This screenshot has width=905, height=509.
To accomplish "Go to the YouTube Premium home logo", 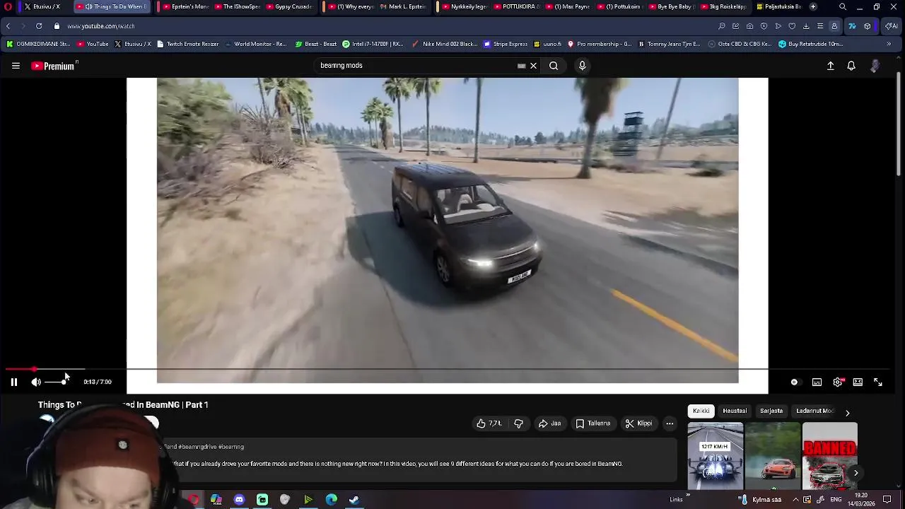I will pos(54,66).
